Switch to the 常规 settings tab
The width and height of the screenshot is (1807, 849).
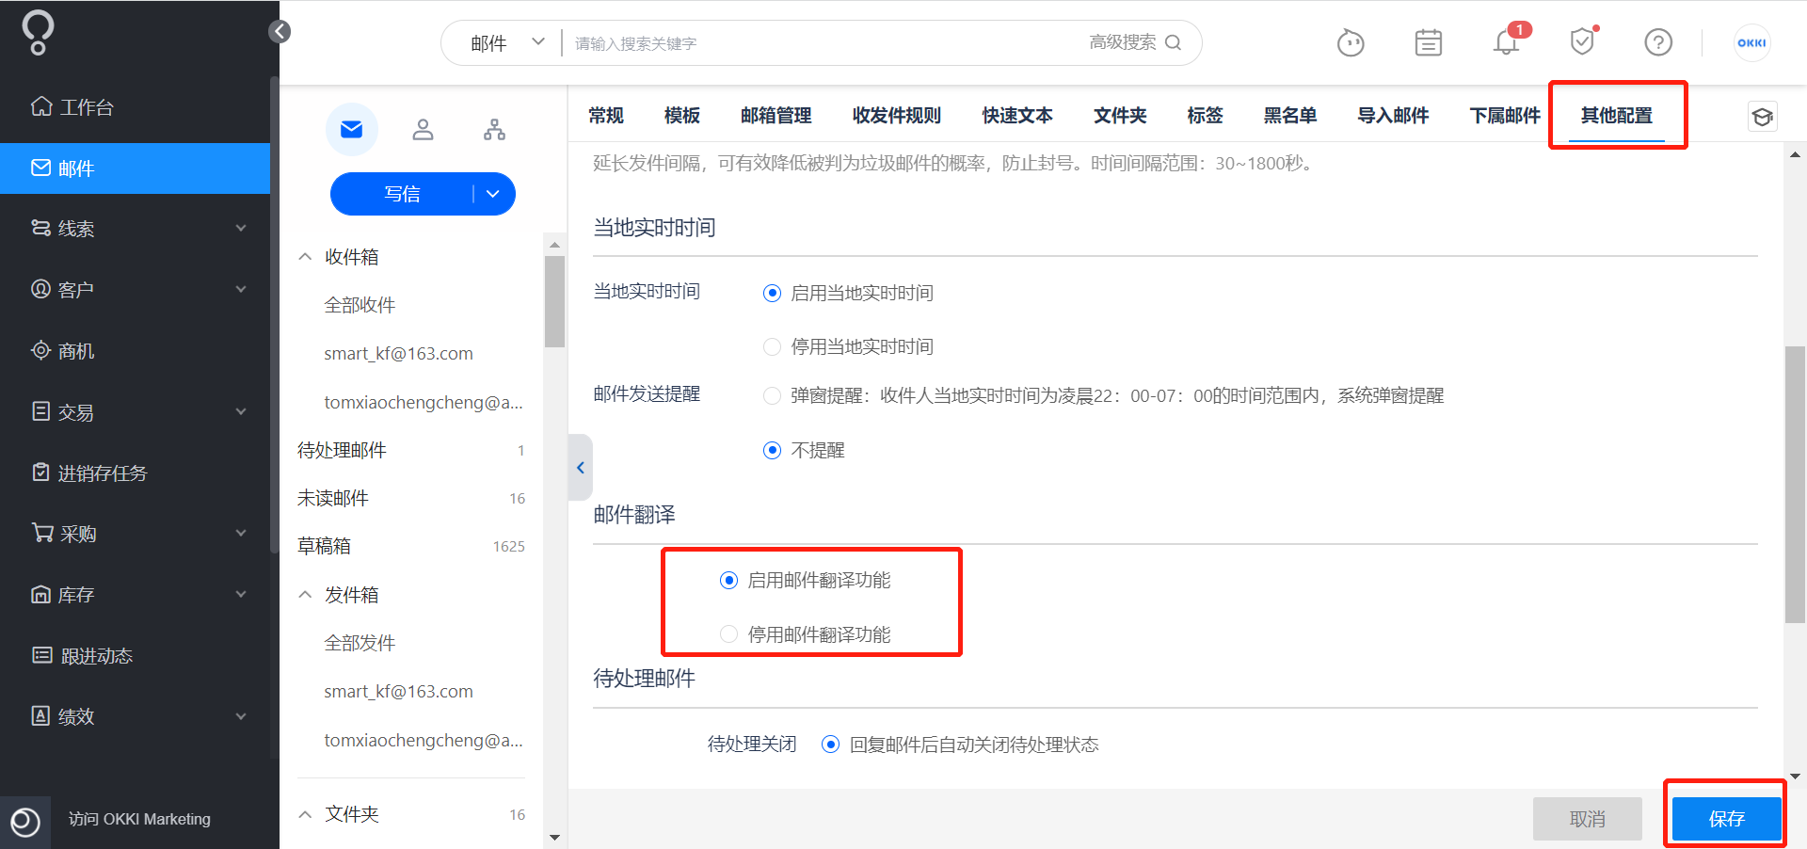coord(606,115)
